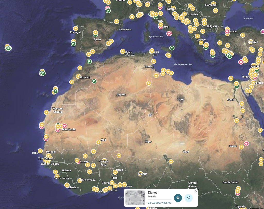Open the star marker at the Nile Delta
This screenshot has width=264, height=209.
[x=236, y=84]
